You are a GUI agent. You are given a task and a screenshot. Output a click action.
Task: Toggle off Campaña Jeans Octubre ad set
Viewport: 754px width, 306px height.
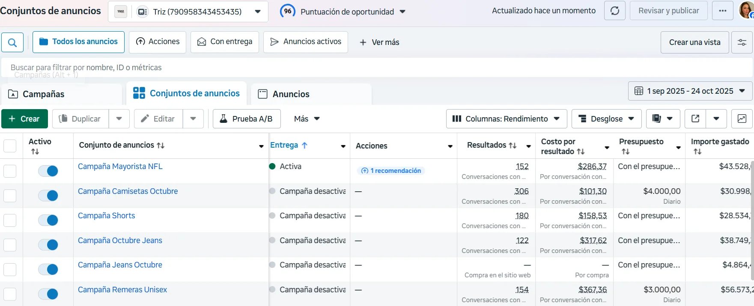pyautogui.click(x=48, y=269)
